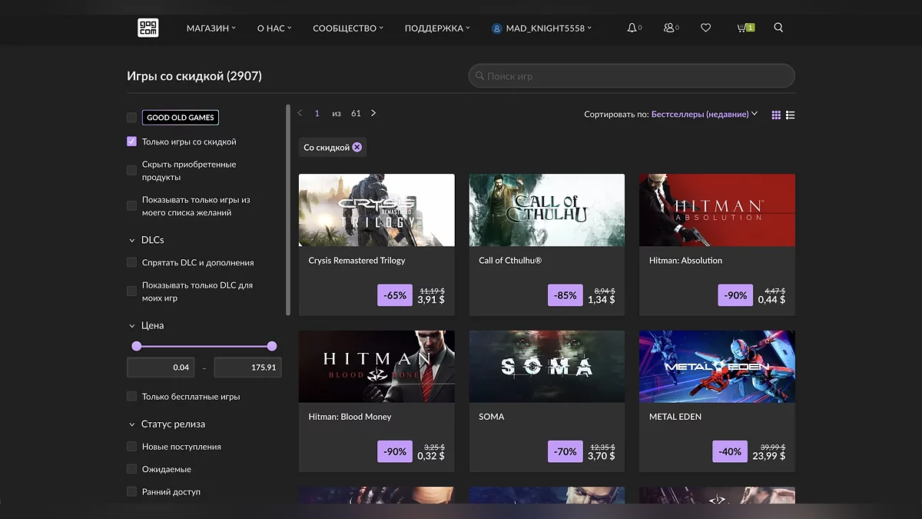
Task: Remove the 'Со скидкой' filter tag
Action: (357, 147)
